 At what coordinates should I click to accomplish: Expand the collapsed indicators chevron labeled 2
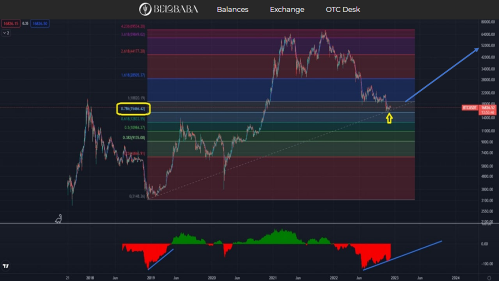[x=6, y=33]
